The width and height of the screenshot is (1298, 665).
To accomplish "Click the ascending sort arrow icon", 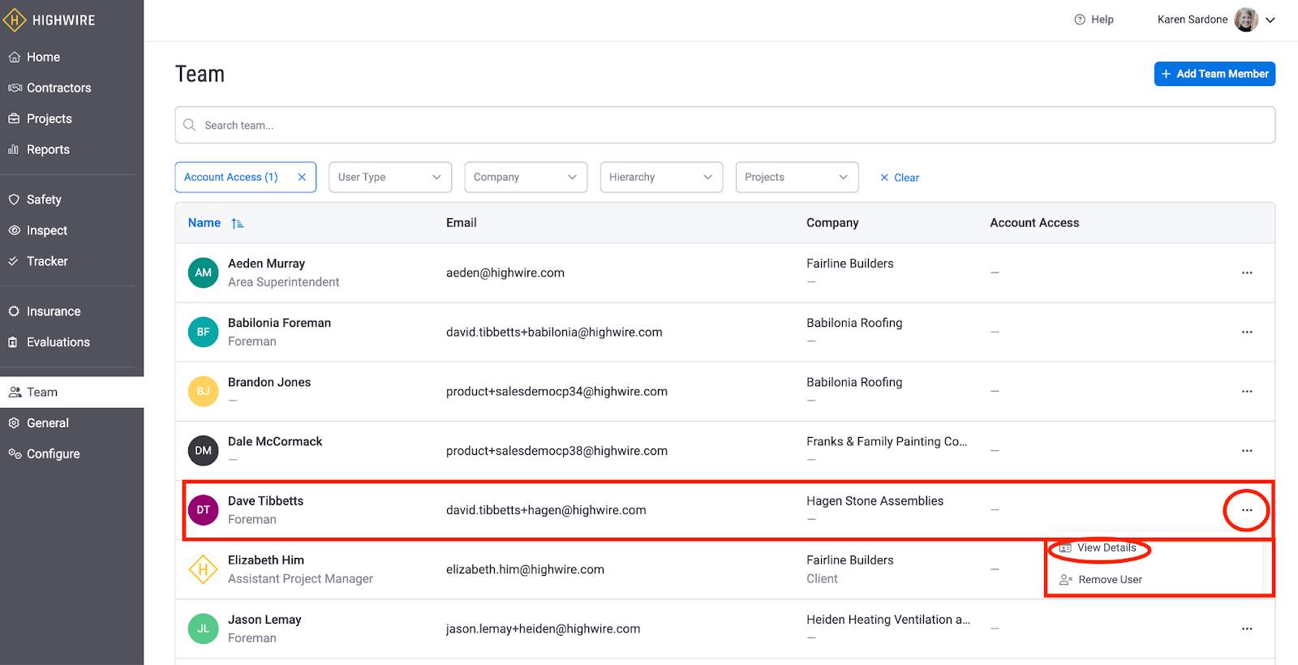I will pyautogui.click(x=237, y=223).
